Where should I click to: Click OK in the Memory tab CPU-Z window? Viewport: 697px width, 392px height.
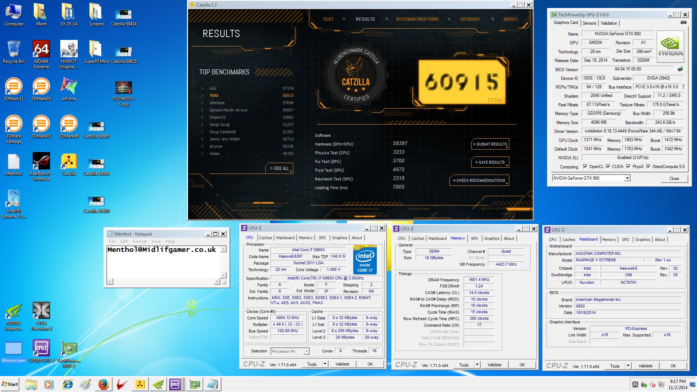(522, 365)
